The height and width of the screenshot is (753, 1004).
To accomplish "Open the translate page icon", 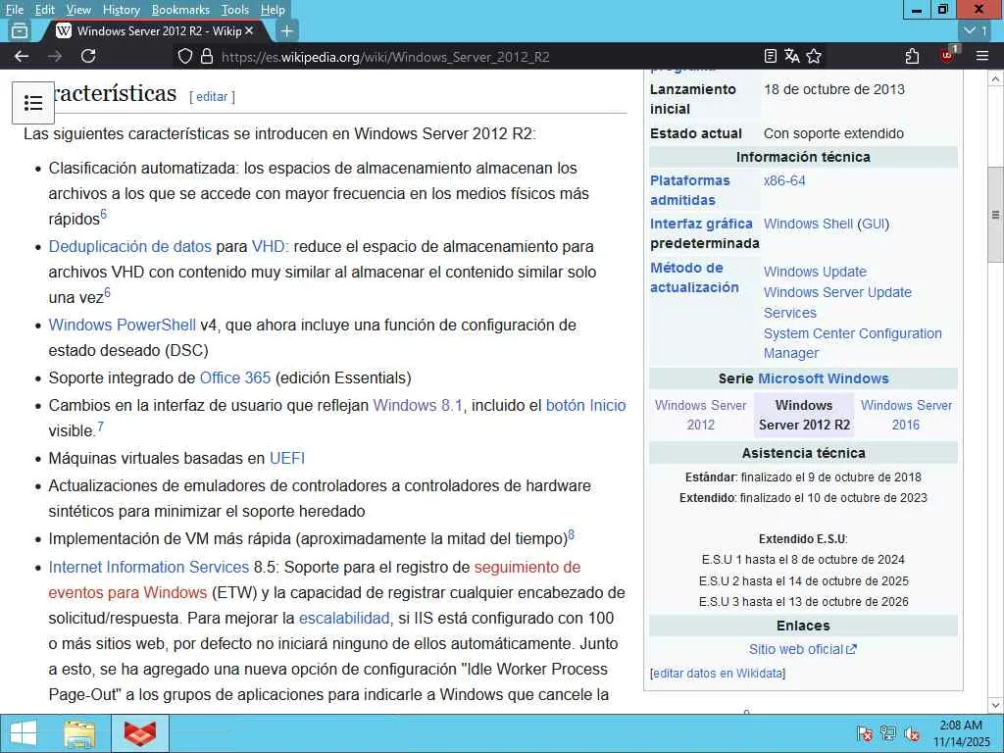I will coord(791,56).
